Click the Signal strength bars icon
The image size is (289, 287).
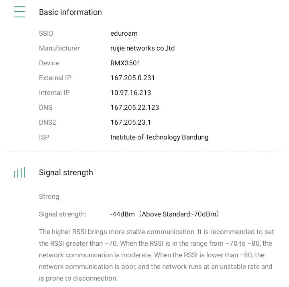[19, 172]
